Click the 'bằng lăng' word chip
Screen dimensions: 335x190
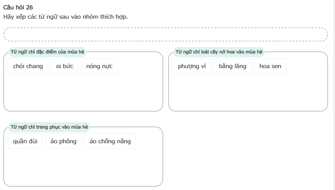pos(233,66)
